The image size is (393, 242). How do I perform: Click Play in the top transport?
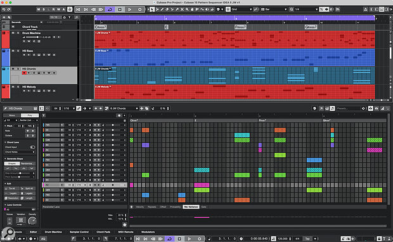(129, 10)
